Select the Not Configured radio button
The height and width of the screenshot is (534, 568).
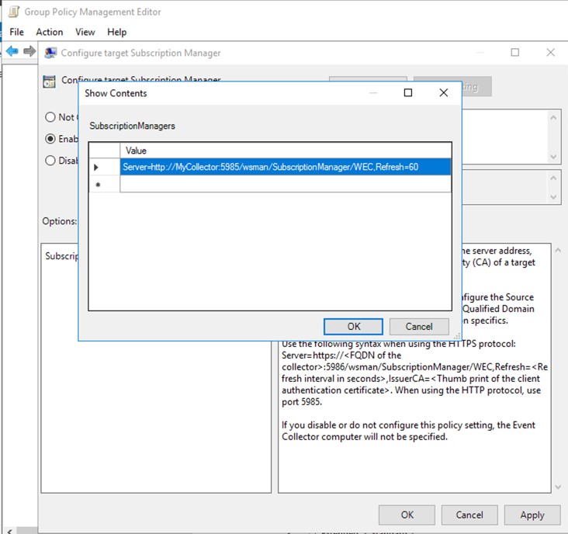click(x=51, y=117)
